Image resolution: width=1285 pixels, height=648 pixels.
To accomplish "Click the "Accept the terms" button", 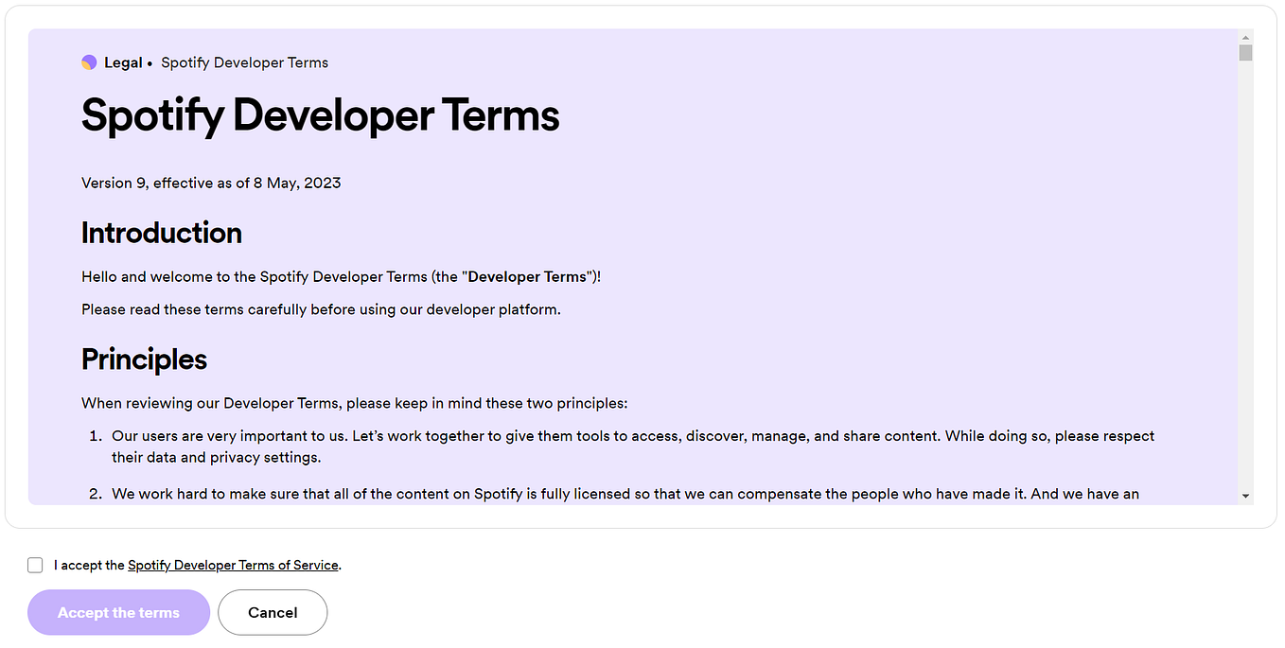I will tap(118, 612).
